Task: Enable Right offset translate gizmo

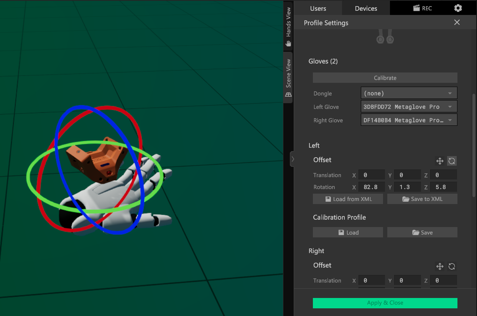Action: [440, 267]
